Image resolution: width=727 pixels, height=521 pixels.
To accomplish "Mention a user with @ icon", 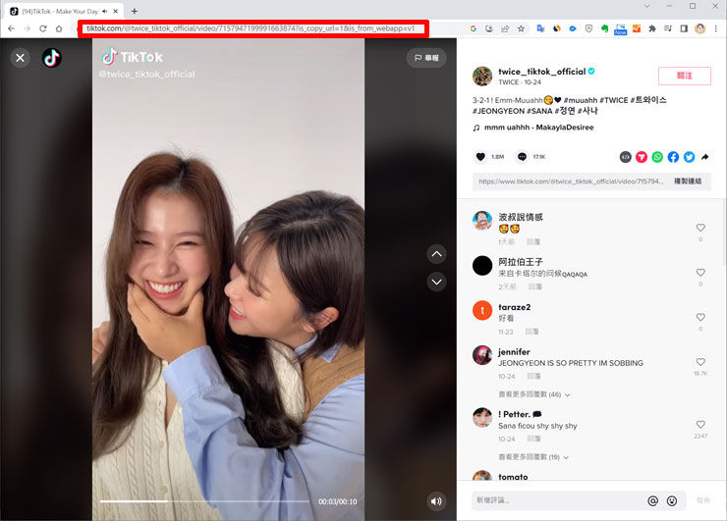I will pyautogui.click(x=652, y=500).
